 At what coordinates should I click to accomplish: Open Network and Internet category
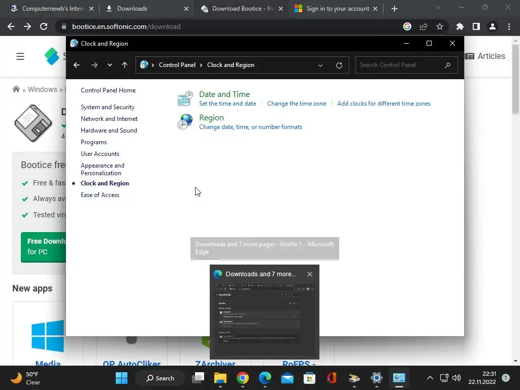[x=109, y=119]
